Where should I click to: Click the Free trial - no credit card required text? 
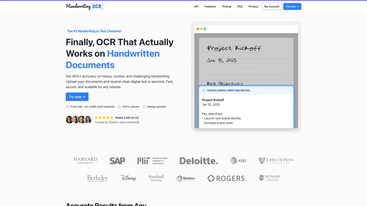[x=92, y=107]
